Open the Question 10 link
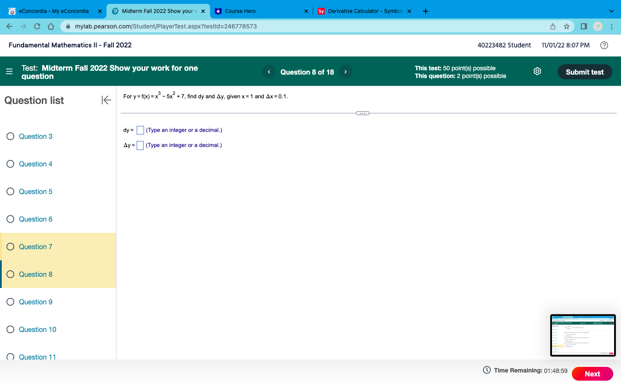Viewport: 621px width, 388px height. pos(38,329)
